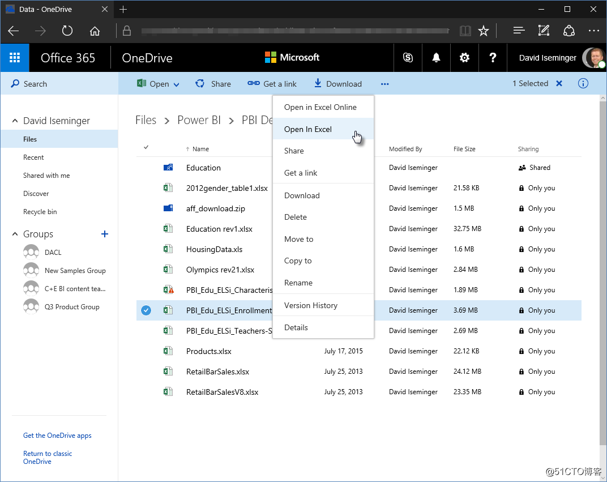Open RetailBarSales.xlsx file
The width and height of the screenshot is (607, 482).
(x=217, y=372)
